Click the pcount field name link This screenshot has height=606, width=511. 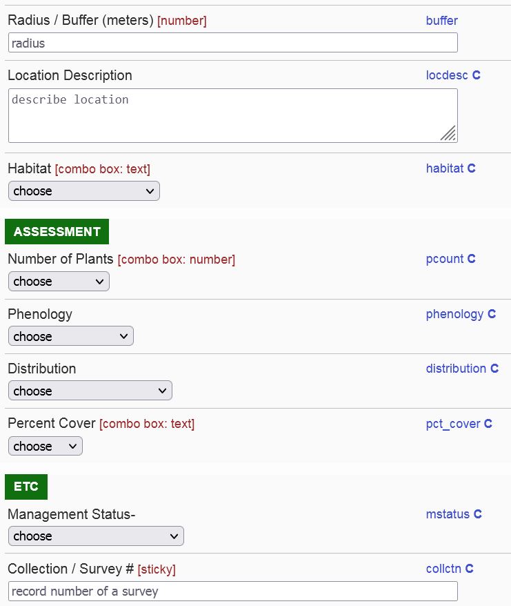tap(445, 259)
